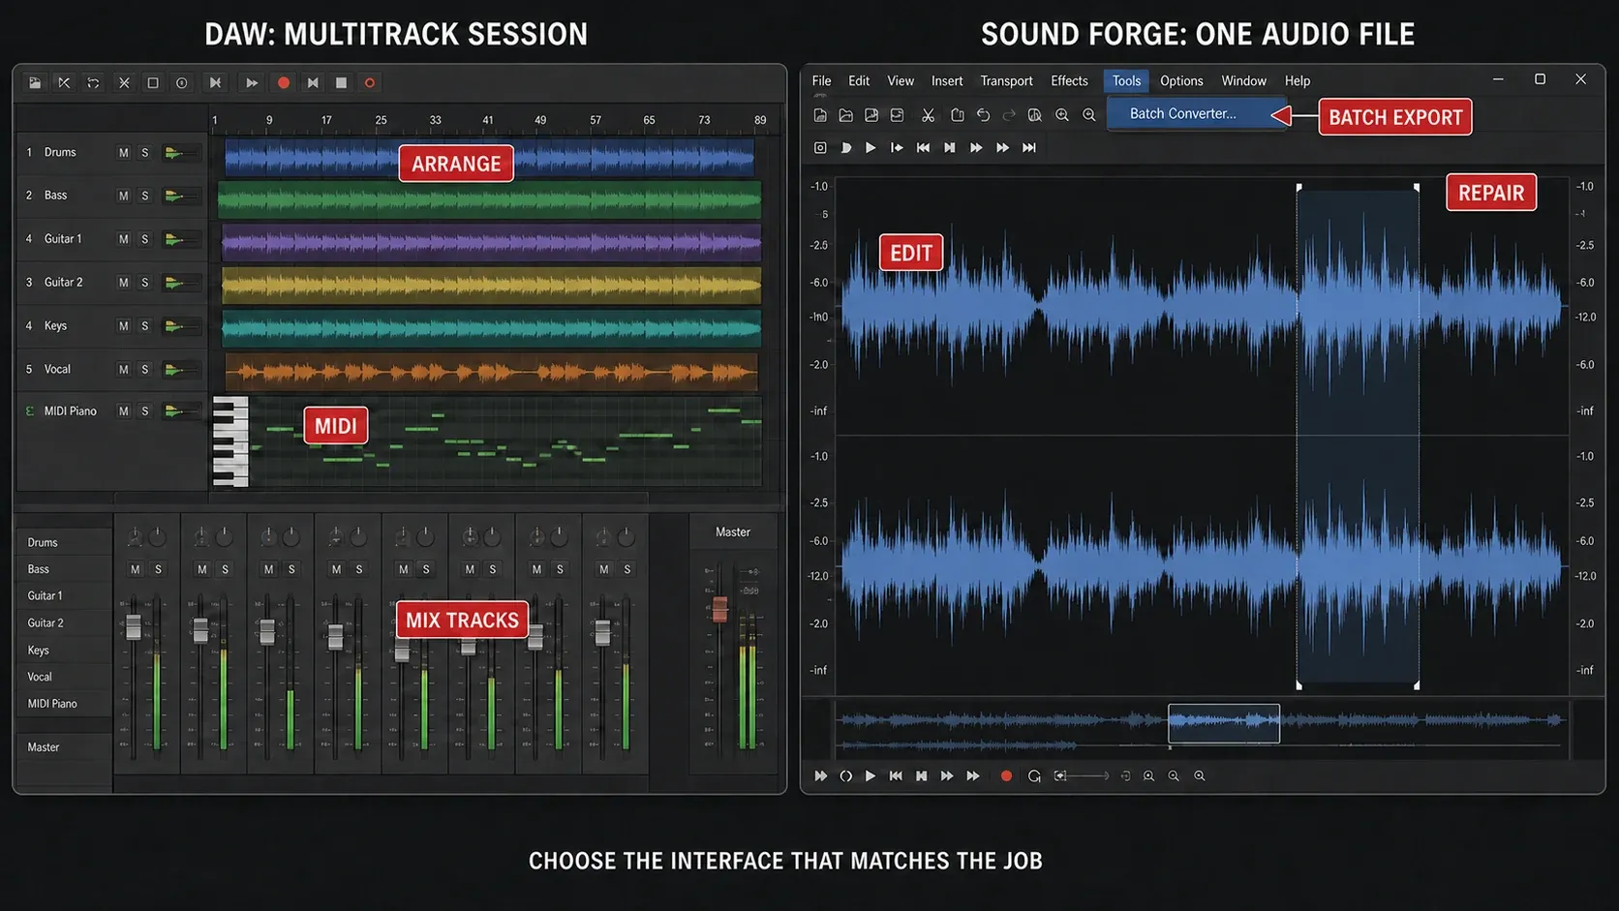Click the play button in Sound Forge upper transport
Image resolution: width=1619 pixels, height=911 pixels.
[x=871, y=148]
